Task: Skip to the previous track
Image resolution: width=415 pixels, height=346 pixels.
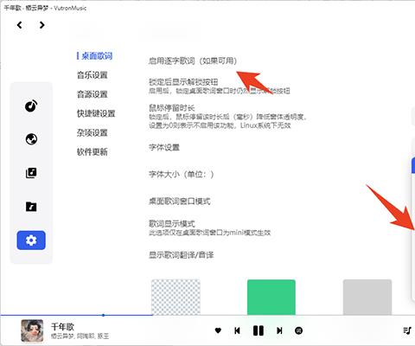Action: tap(237, 330)
